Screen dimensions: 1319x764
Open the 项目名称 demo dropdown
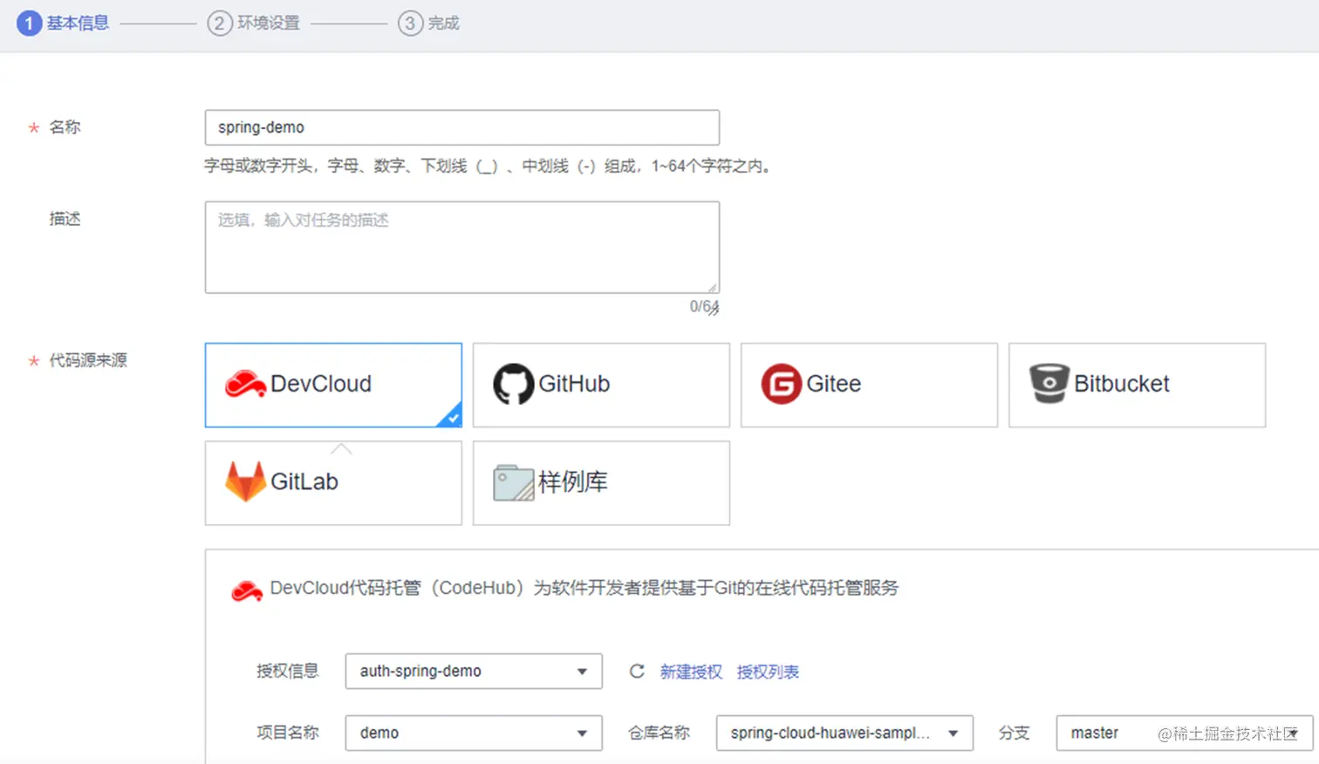click(474, 733)
